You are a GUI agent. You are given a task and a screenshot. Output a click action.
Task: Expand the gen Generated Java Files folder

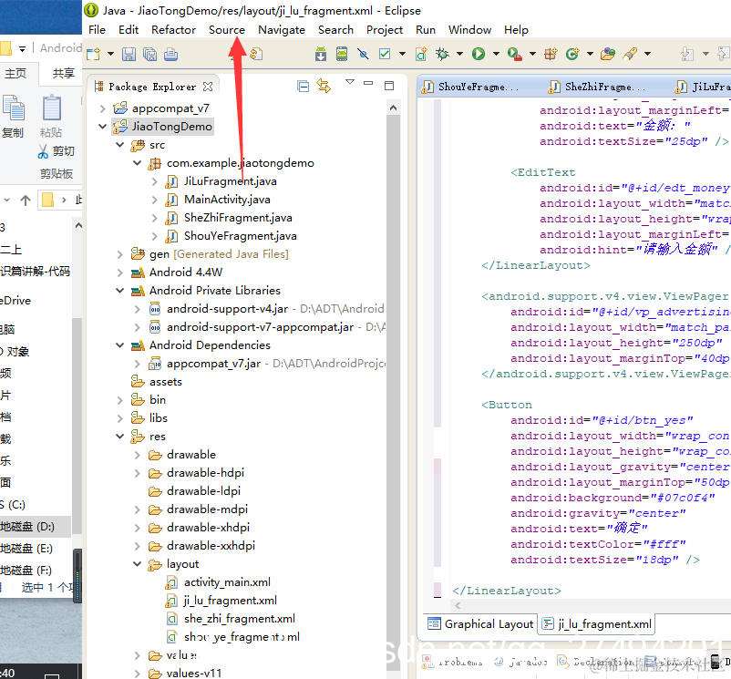pos(119,254)
